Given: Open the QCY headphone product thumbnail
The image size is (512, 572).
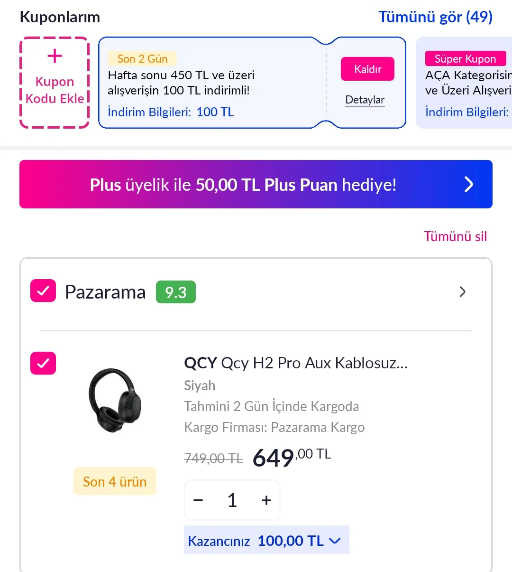Looking at the screenshot, I should click(115, 400).
